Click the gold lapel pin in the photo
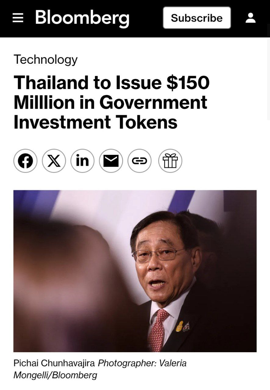The height and width of the screenshot is (390, 270). pyautogui.click(x=179, y=326)
